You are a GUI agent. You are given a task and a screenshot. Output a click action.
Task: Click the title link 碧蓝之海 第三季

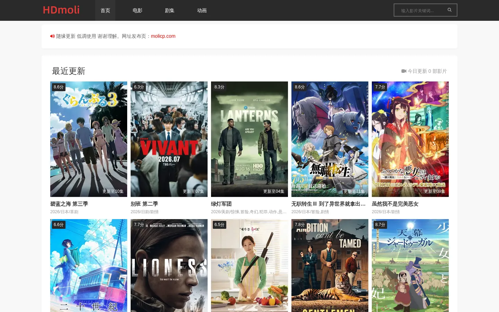click(69, 204)
